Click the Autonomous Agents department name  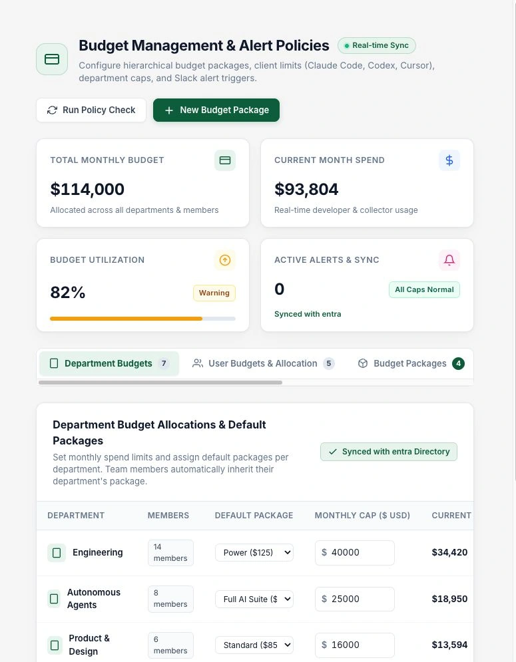pos(94,599)
